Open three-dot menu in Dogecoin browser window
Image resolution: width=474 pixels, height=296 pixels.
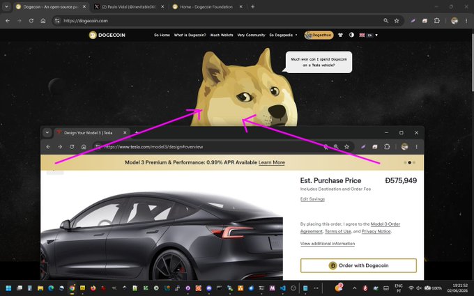coord(466,21)
